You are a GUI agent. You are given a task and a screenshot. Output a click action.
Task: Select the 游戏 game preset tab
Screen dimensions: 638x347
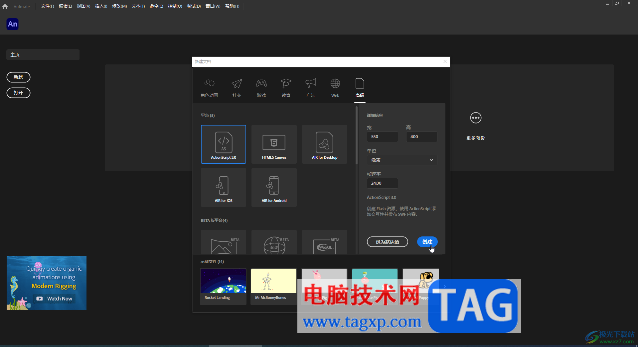click(261, 88)
